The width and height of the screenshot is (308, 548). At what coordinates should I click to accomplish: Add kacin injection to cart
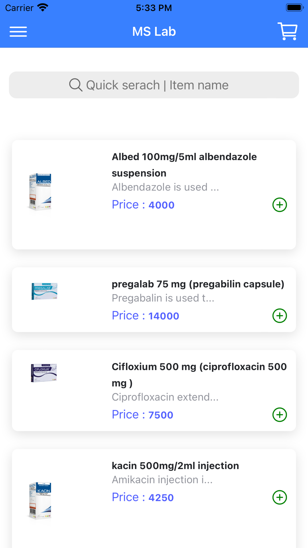coord(279,497)
